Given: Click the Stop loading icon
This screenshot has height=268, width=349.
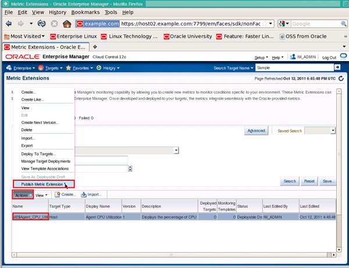Looking at the screenshot, I should pyautogui.click(x=54, y=23).
